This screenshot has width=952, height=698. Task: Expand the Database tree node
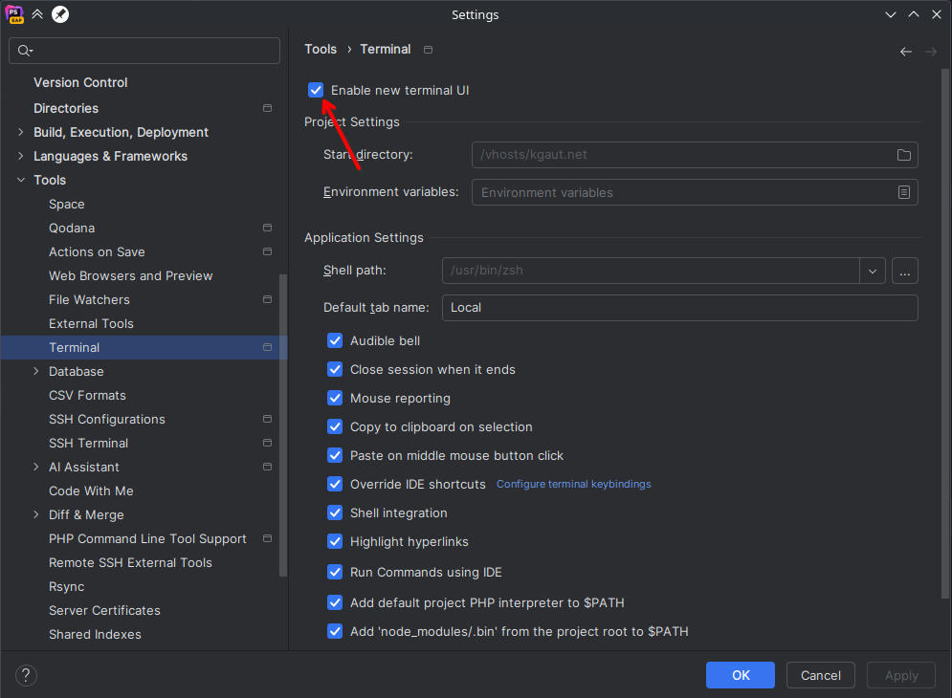pos(36,371)
